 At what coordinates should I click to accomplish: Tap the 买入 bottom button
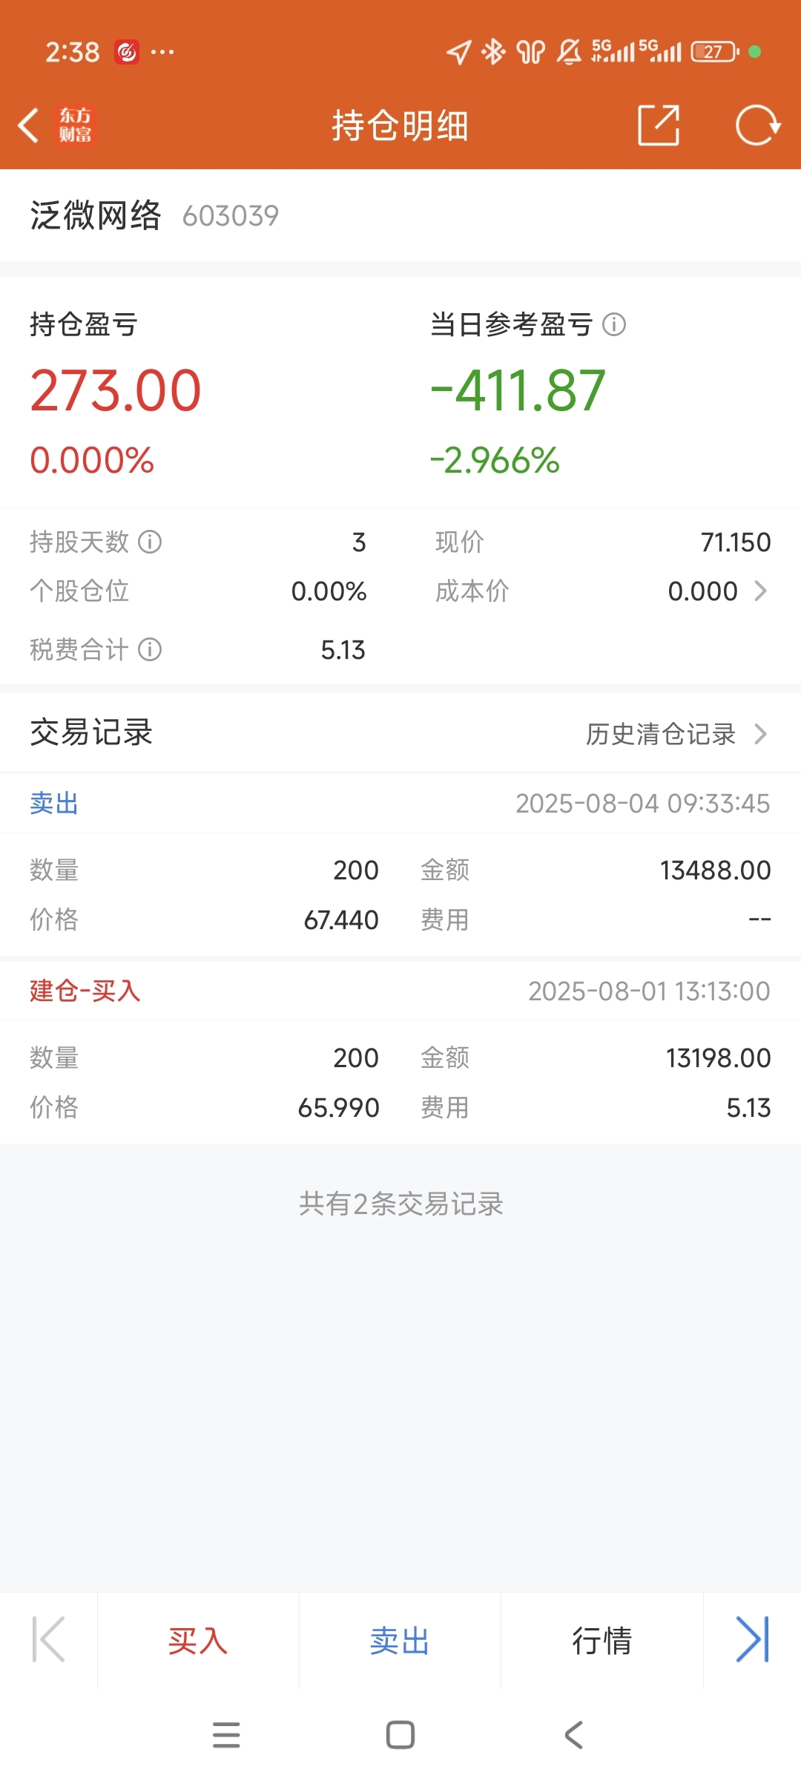click(198, 1641)
